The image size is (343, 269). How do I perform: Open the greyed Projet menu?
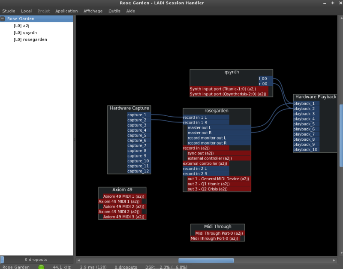coord(44,11)
